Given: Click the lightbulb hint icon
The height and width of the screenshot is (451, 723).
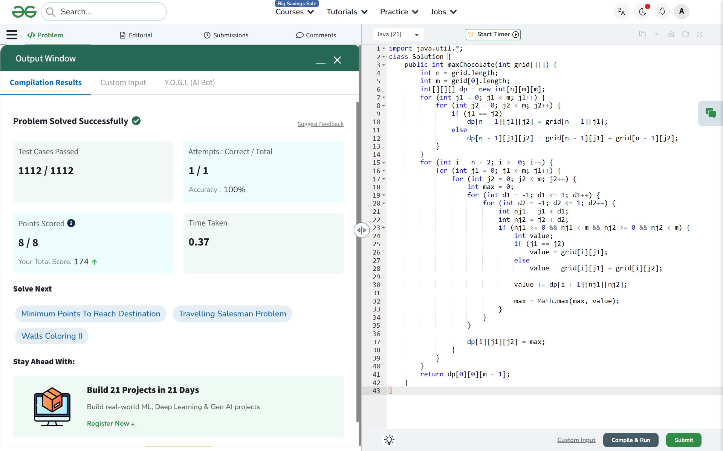Looking at the screenshot, I should tap(389, 440).
